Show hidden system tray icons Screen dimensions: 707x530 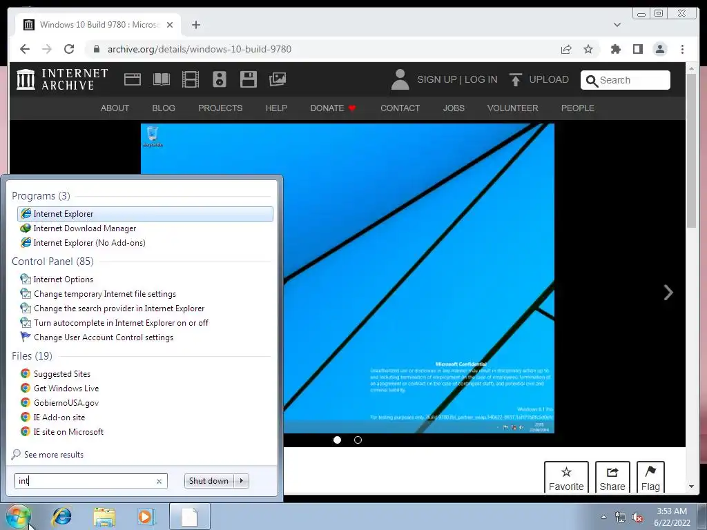point(603,517)
